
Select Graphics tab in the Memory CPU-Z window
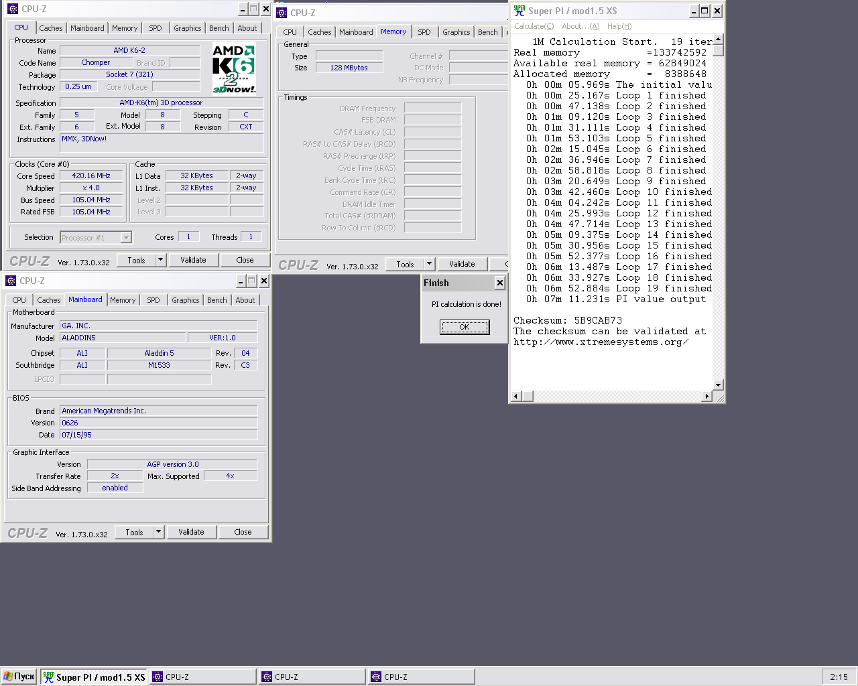pyautogui.click(x=456, y=32)
